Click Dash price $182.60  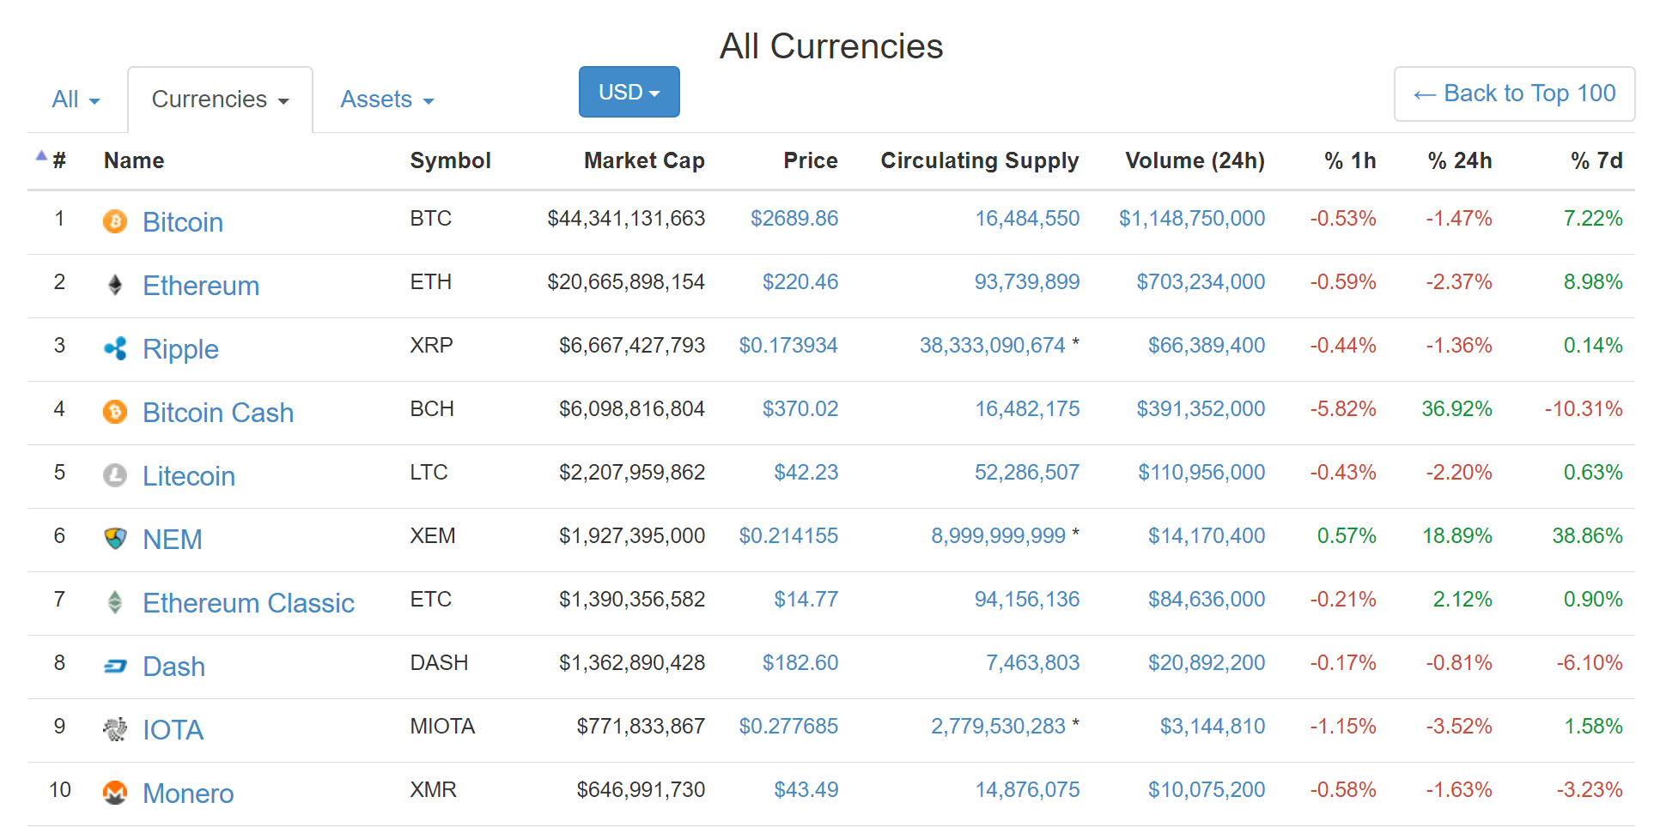pos(800,663)
